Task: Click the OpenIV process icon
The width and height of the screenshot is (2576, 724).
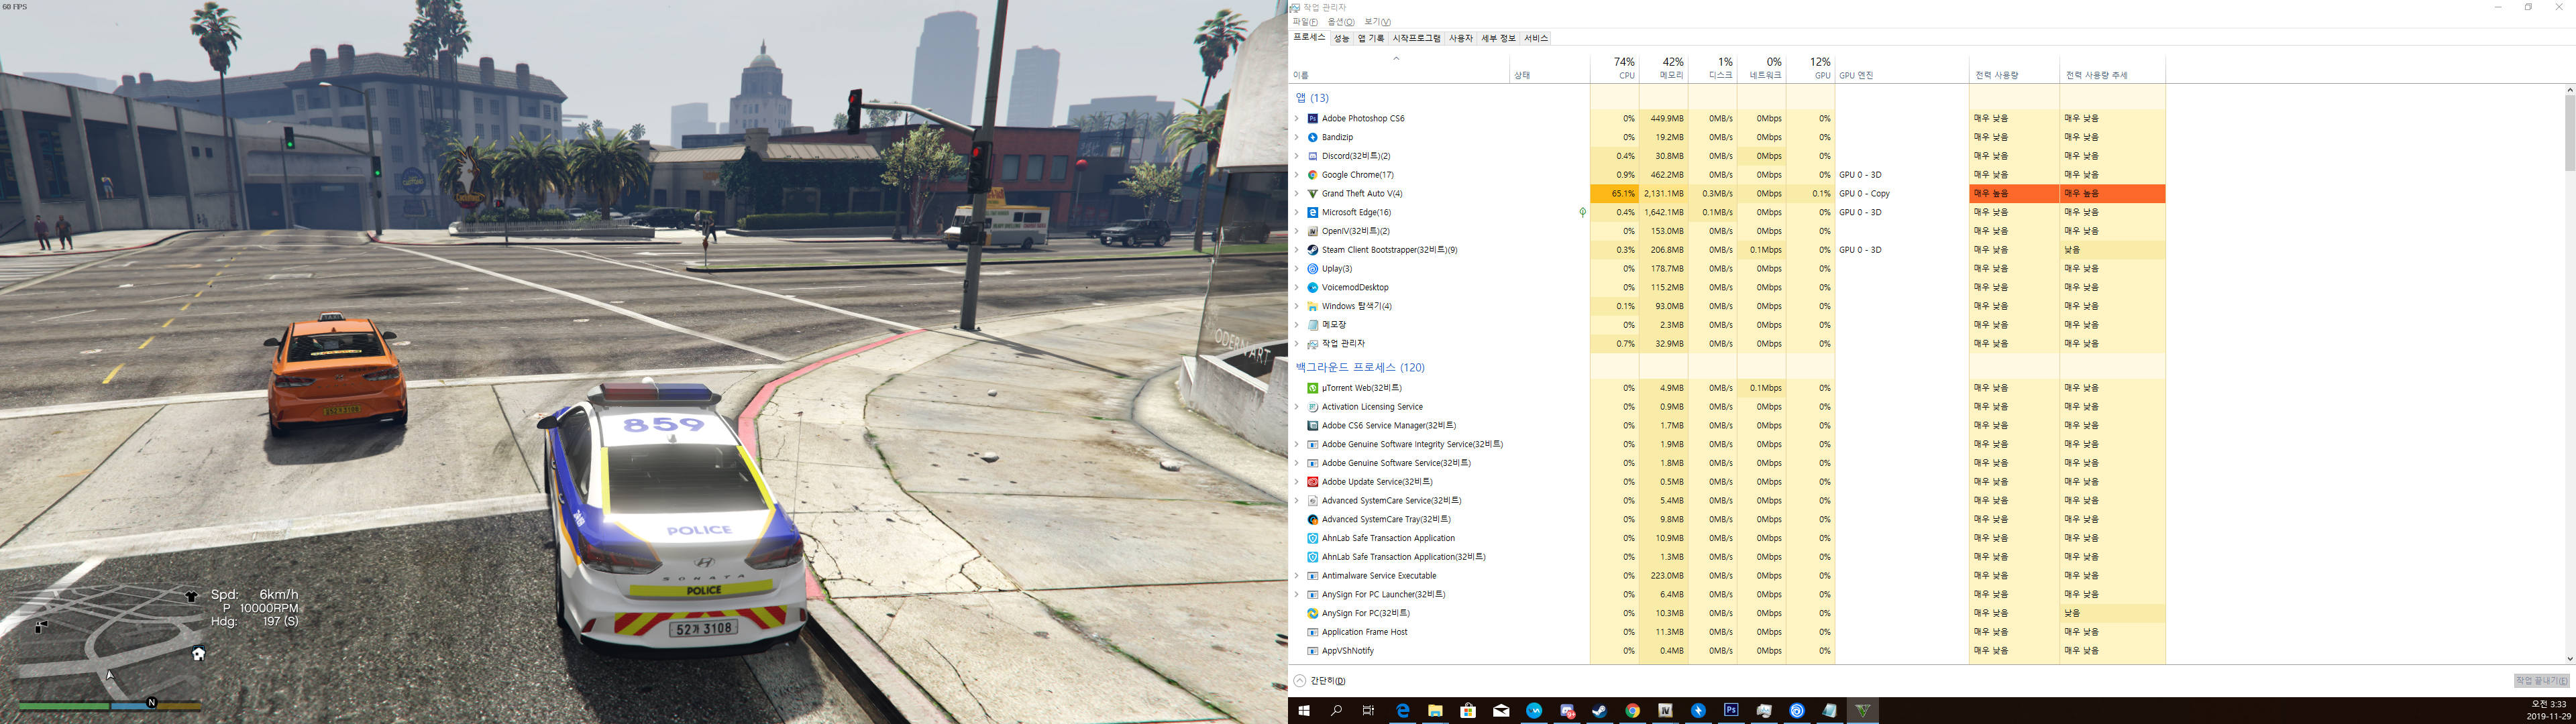Action: tap(1312, 231)
